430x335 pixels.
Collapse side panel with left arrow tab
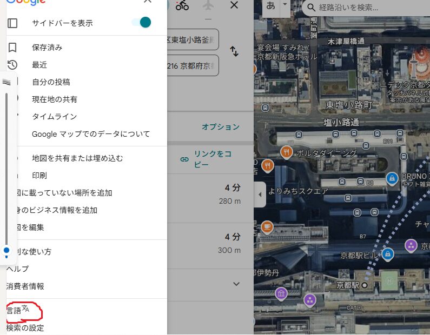point(260,195)
